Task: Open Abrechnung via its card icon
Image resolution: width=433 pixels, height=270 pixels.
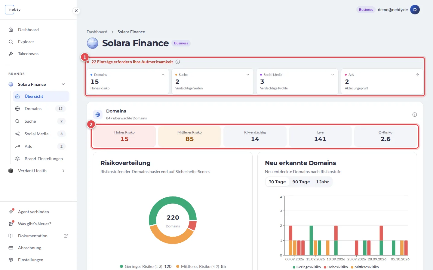Action: [x=11, y=248]
